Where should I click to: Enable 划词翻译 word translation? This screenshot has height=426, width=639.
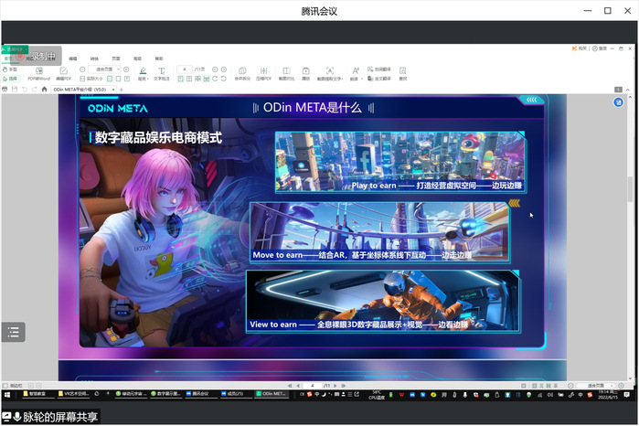point(379,69)
